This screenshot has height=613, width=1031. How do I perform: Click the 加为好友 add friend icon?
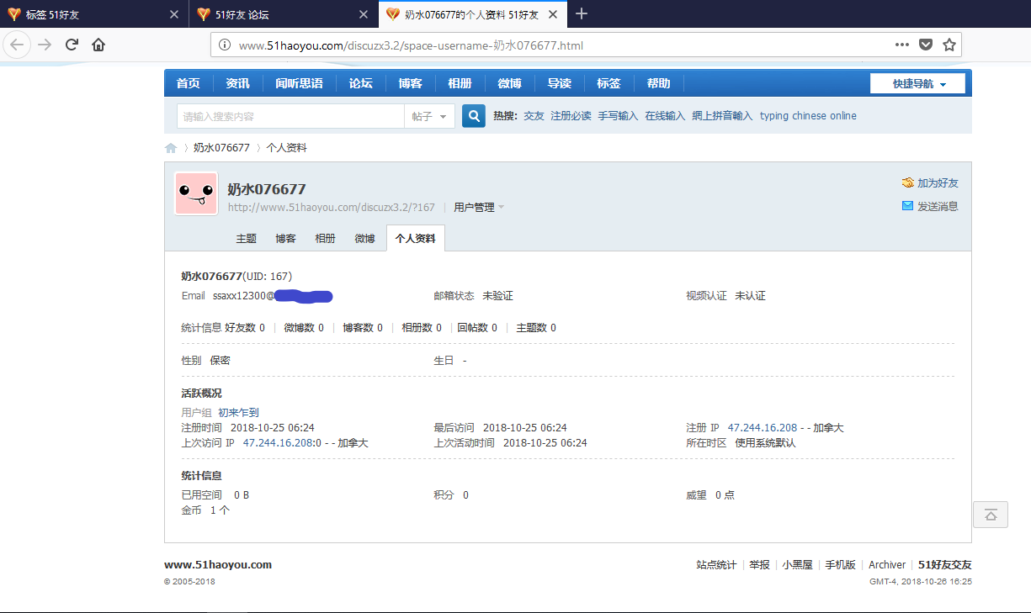click(907, 182)
